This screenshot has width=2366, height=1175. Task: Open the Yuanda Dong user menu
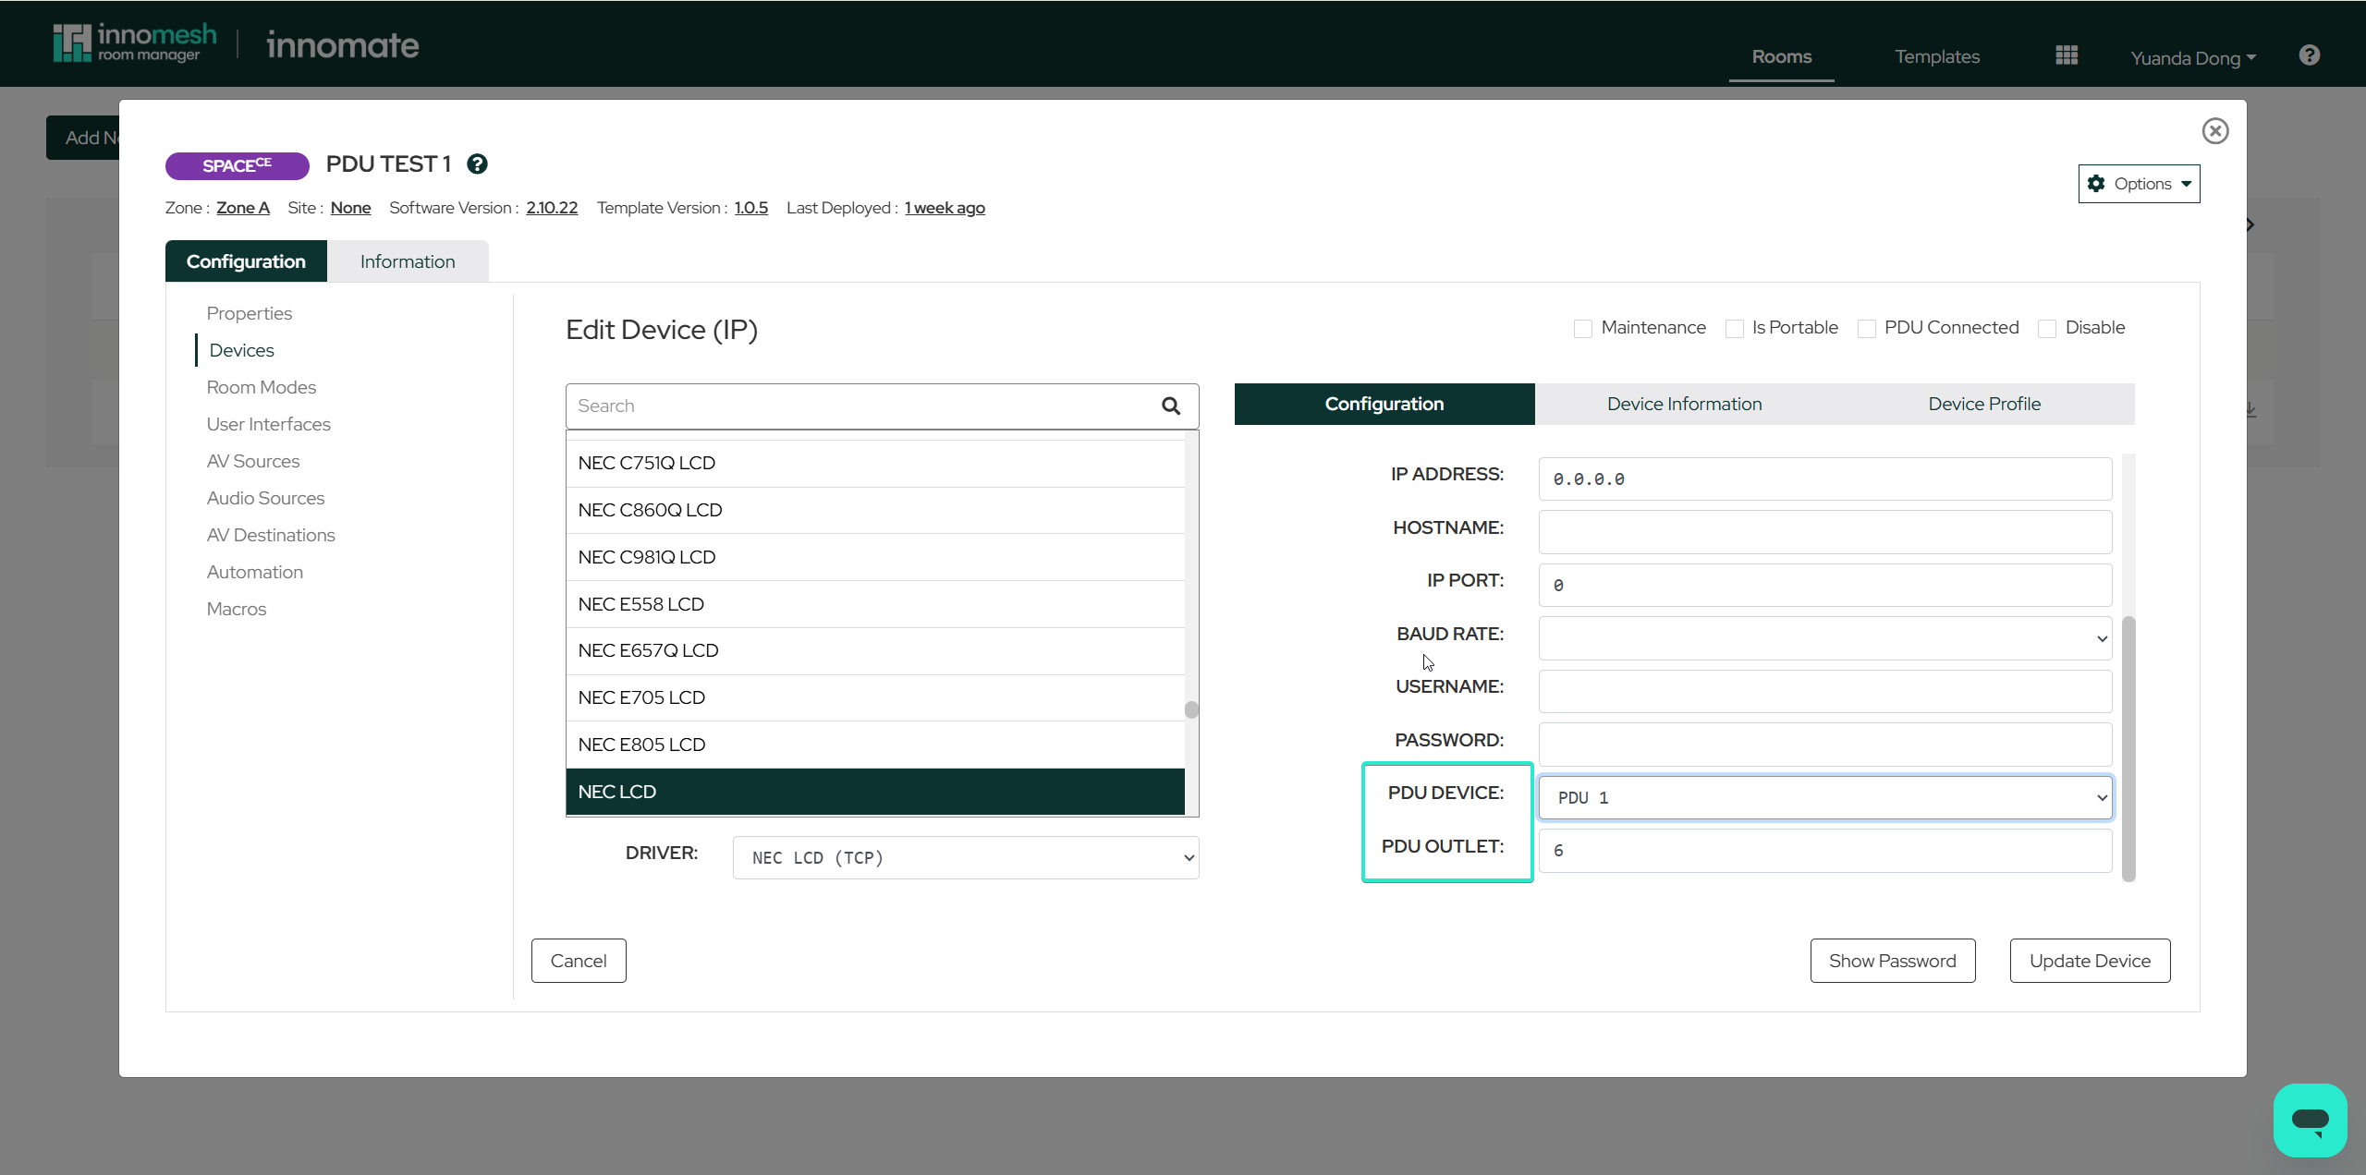(2192, 58)
